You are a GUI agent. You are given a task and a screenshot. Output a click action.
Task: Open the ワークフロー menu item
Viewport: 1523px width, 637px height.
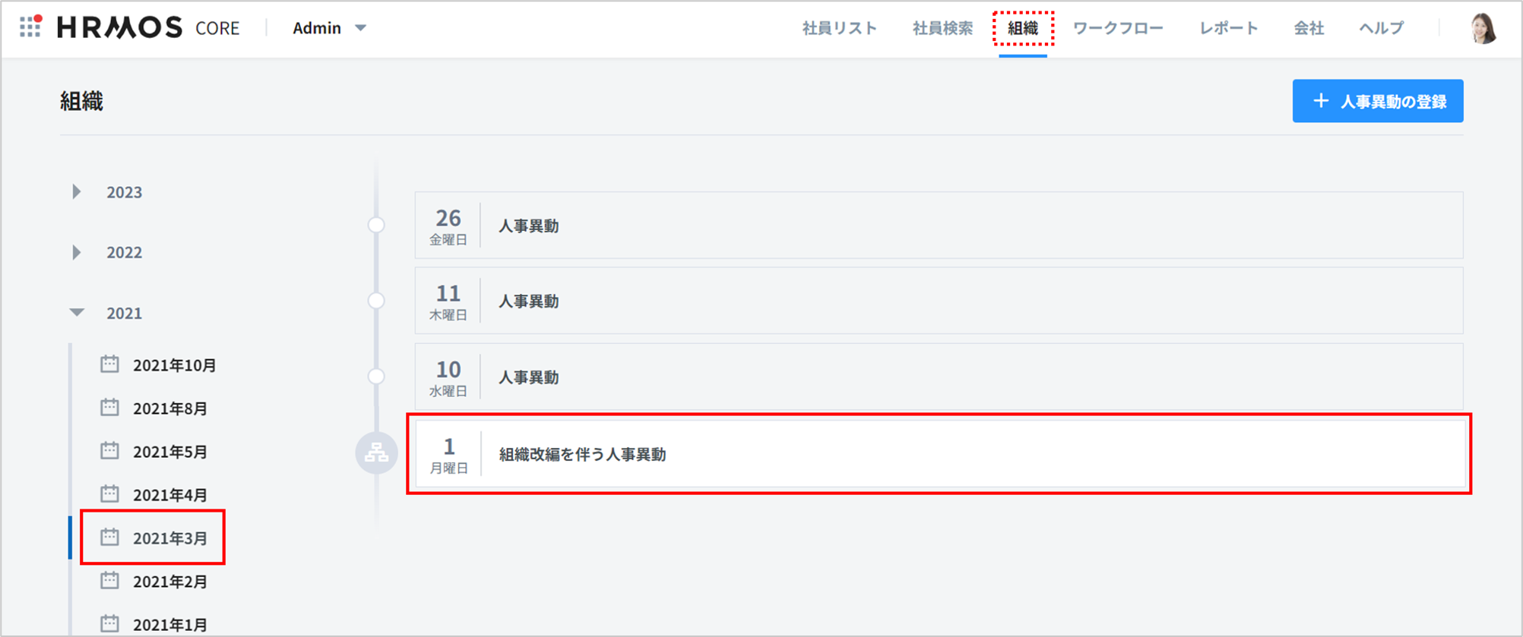[1117, 28]
